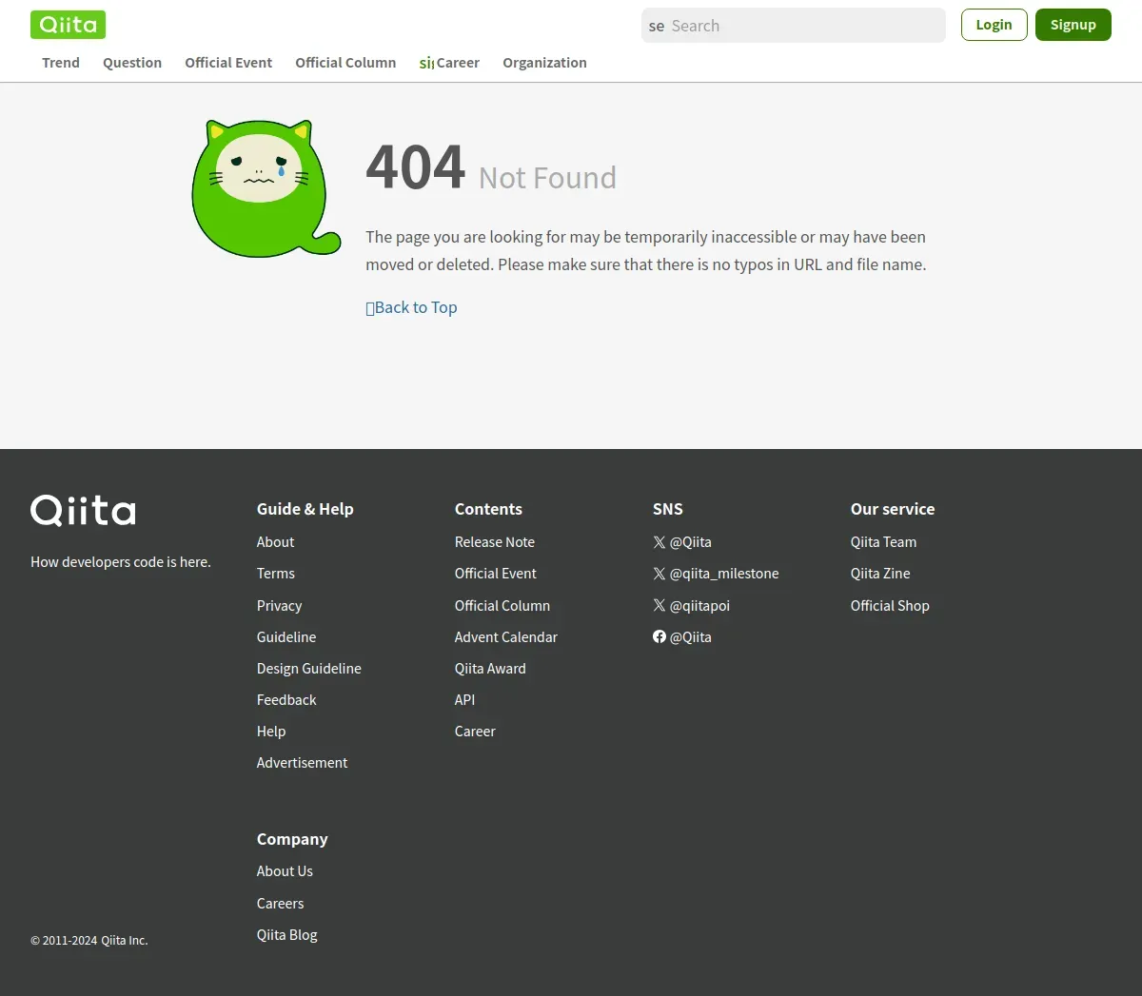Open the Question tab
This screenshot has width=1142, height=996.
[132, 63]
